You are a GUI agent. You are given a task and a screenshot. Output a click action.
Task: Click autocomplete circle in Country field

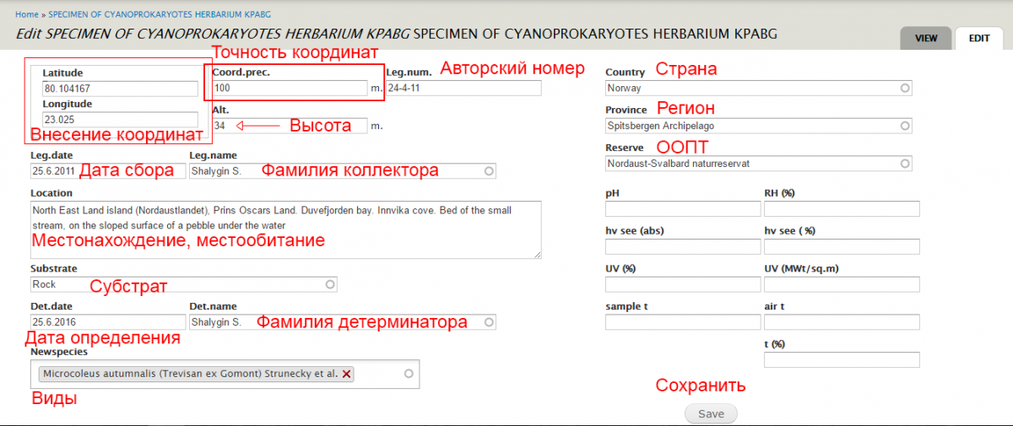point(904,88)
